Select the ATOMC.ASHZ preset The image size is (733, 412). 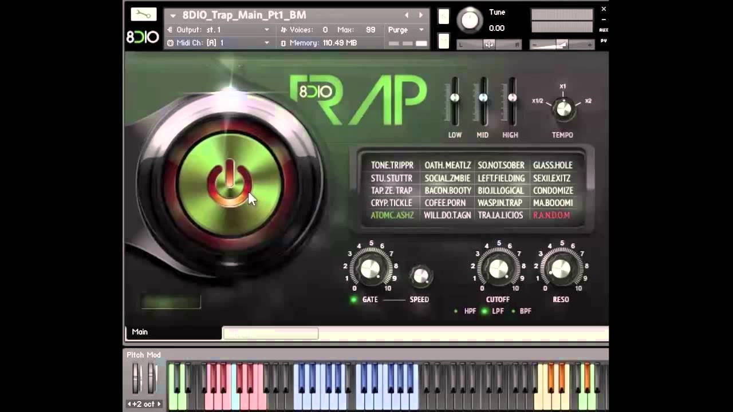coord(392,216)
